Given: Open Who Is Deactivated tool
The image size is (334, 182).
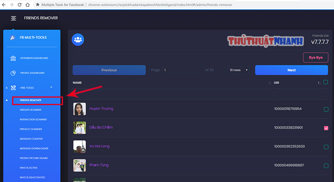Looking at the screenshot, I should pyautogui.click(x=33, y=177).
